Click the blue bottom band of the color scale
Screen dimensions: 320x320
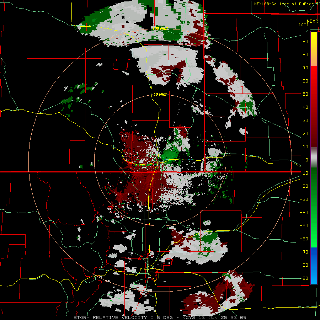coord(314,266)
